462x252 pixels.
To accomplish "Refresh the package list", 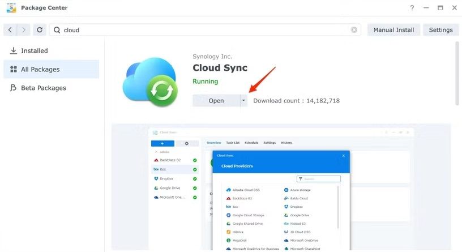I will (40, 30).
